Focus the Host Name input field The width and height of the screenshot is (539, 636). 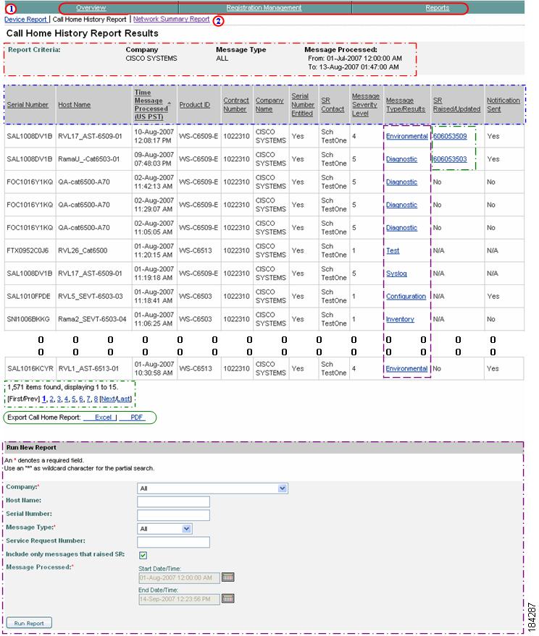(173, 501)
